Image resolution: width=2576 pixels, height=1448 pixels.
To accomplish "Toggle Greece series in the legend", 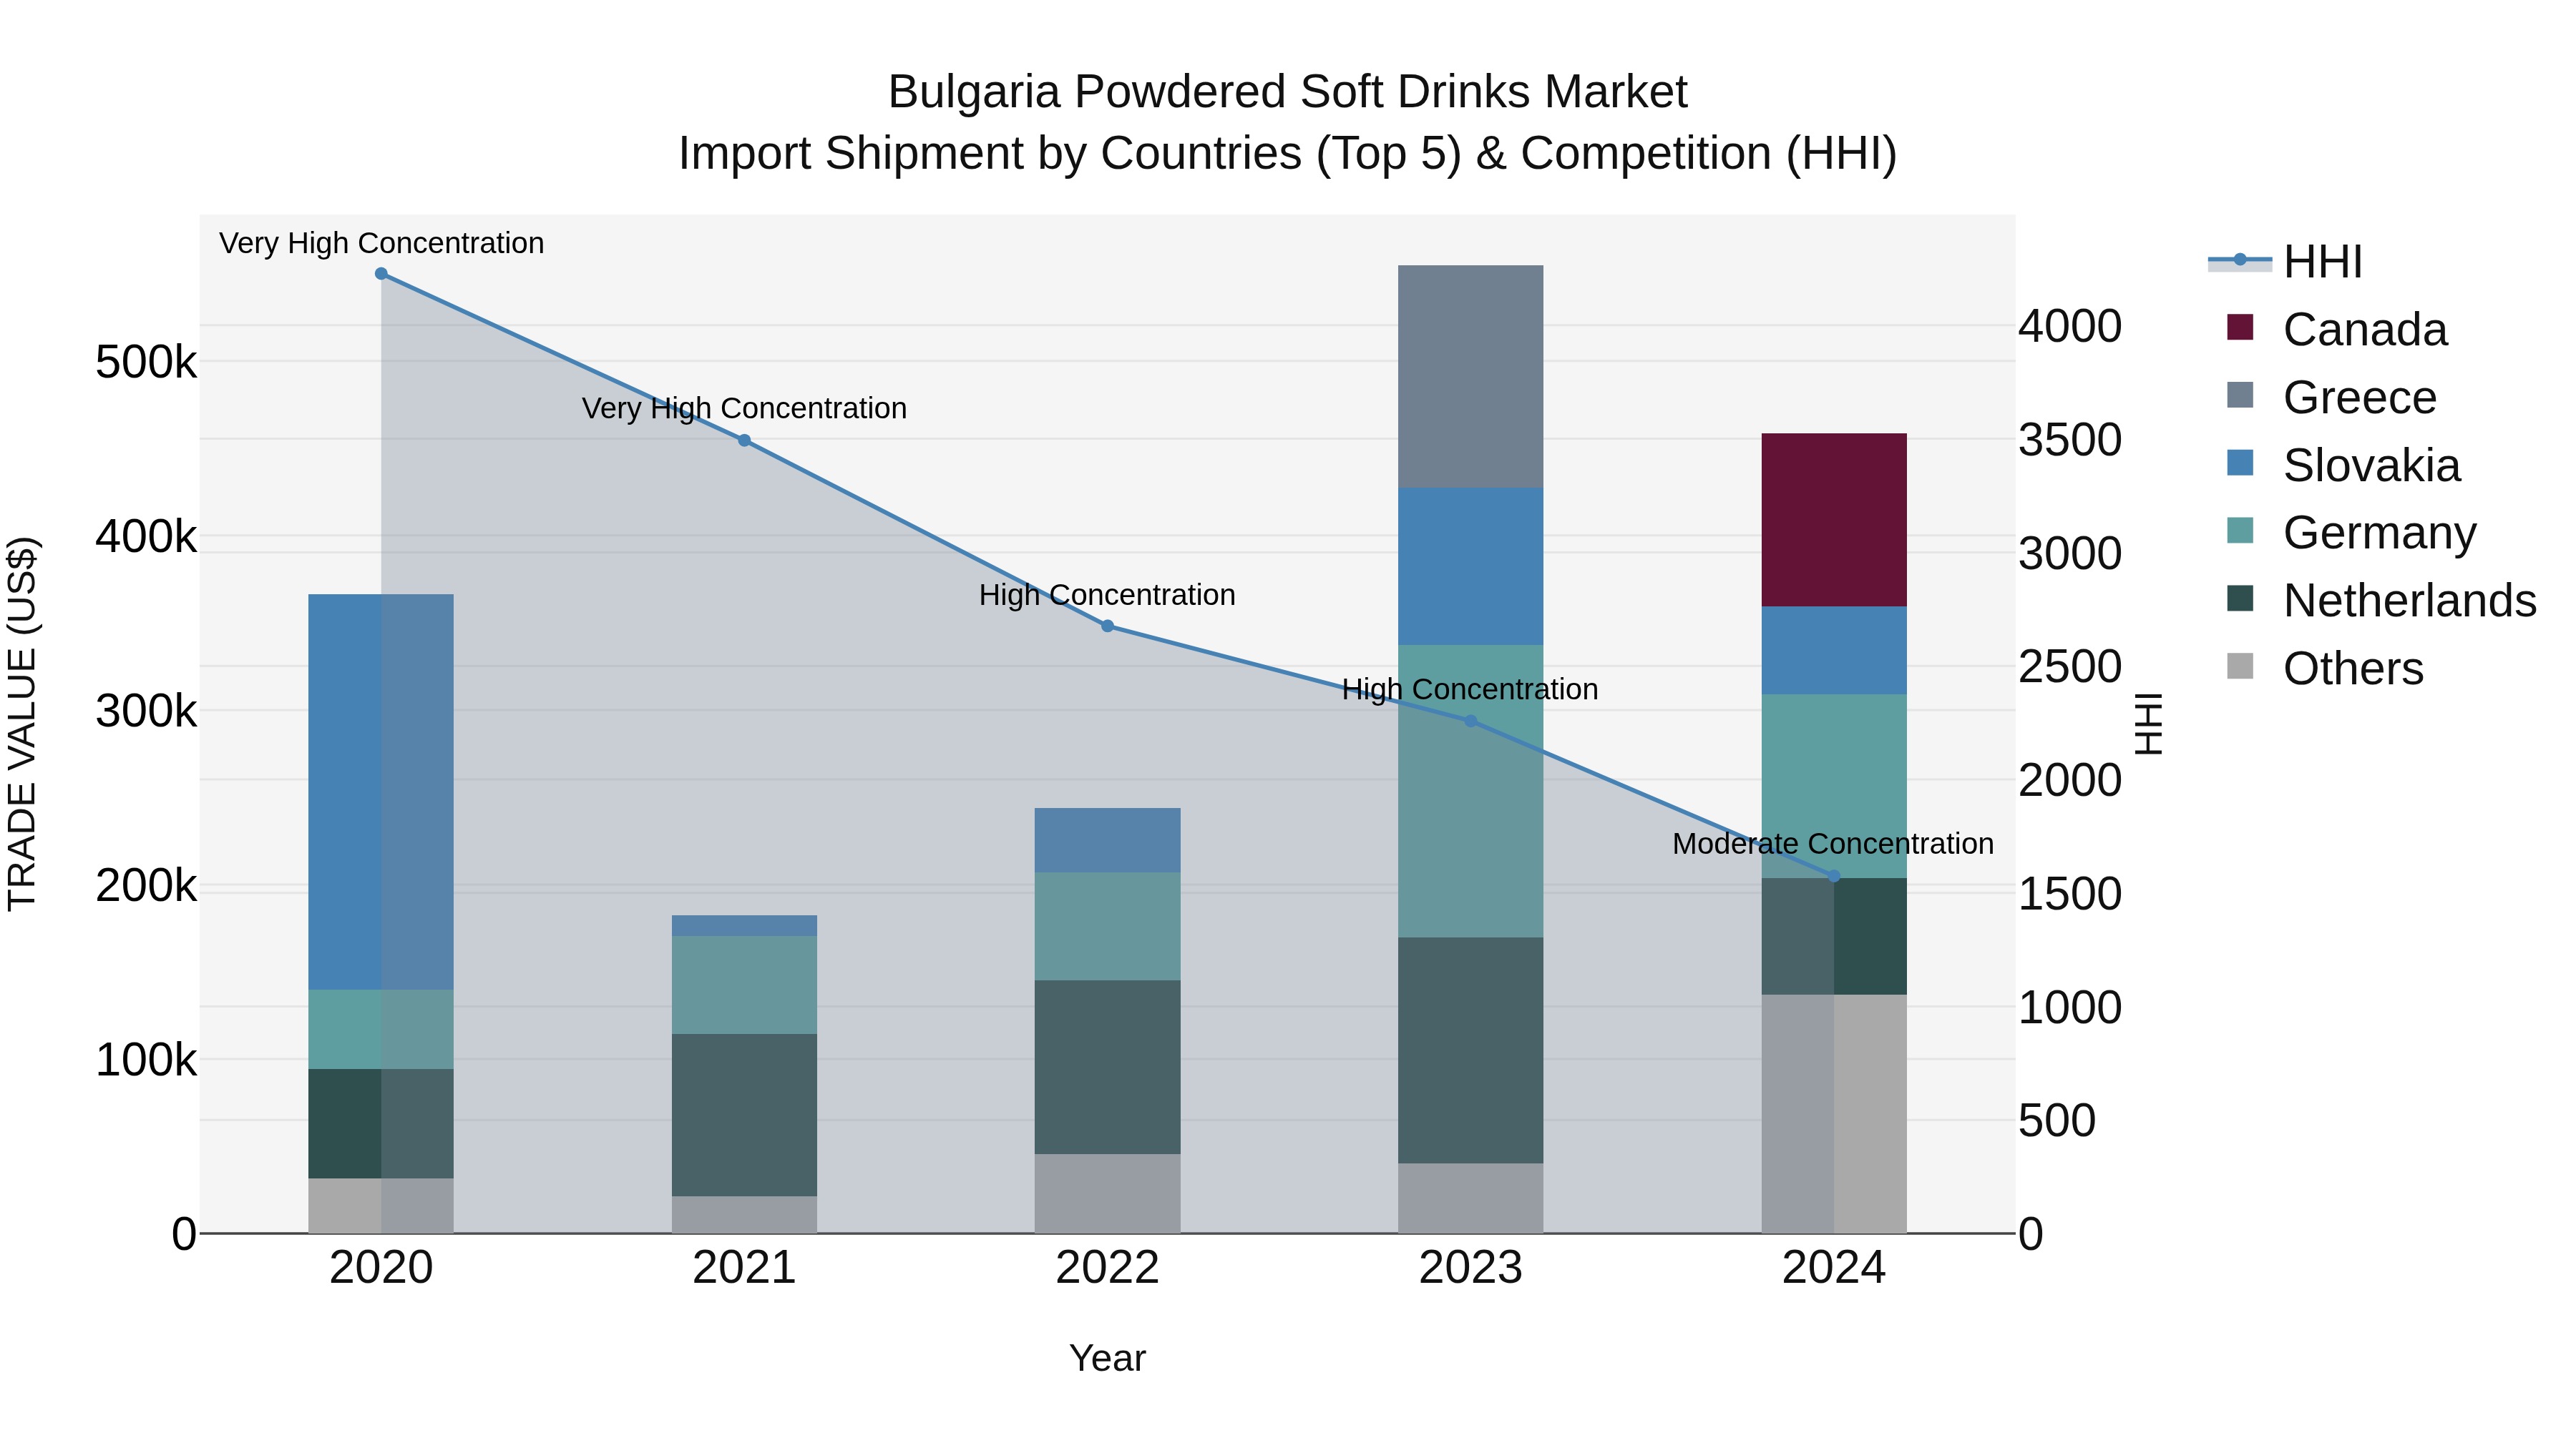I will point(2331,398).
